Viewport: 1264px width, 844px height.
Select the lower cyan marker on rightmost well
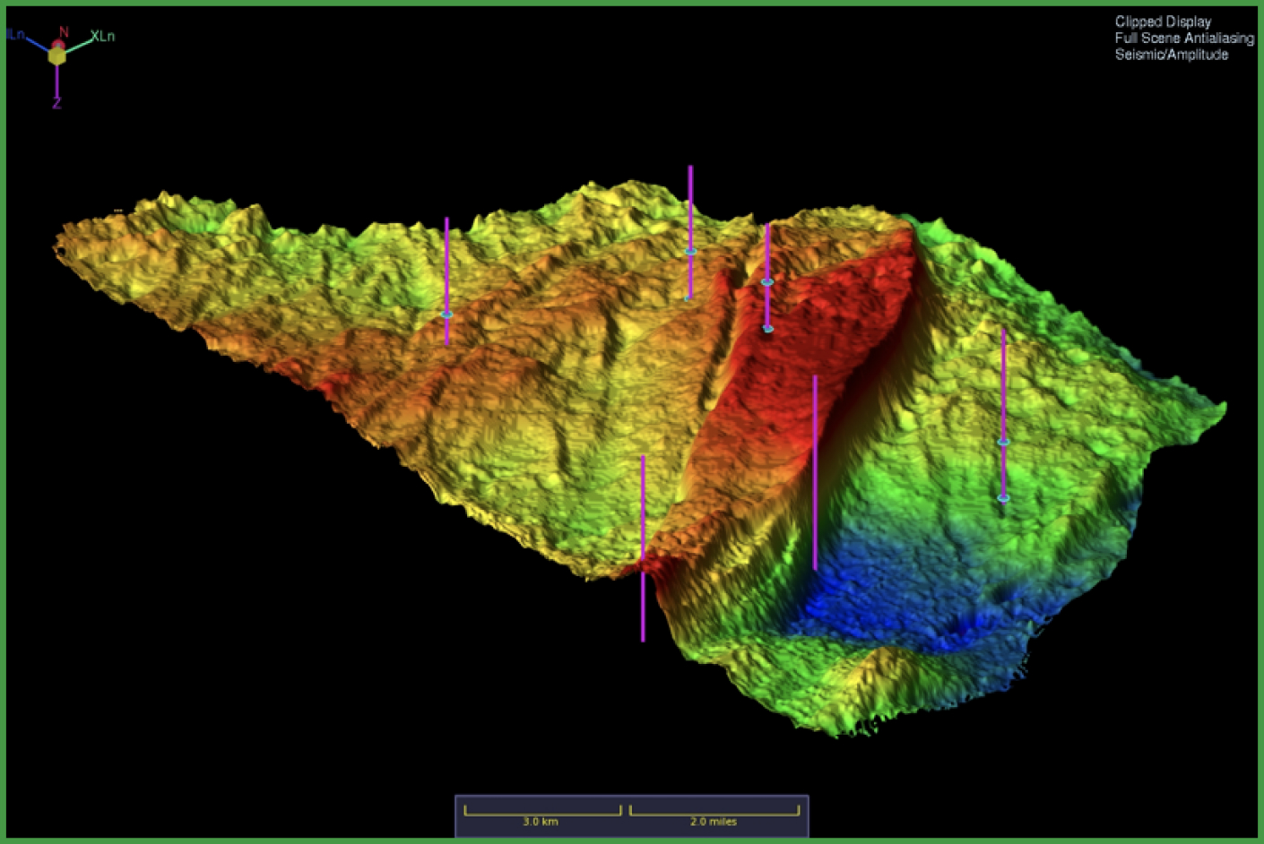click(1003, 498)
